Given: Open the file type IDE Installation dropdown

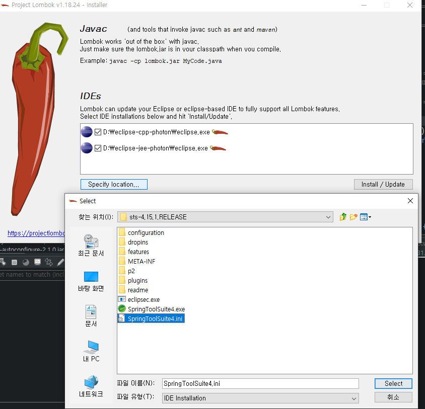Looking at the screenshot, I should pos(260,398).
